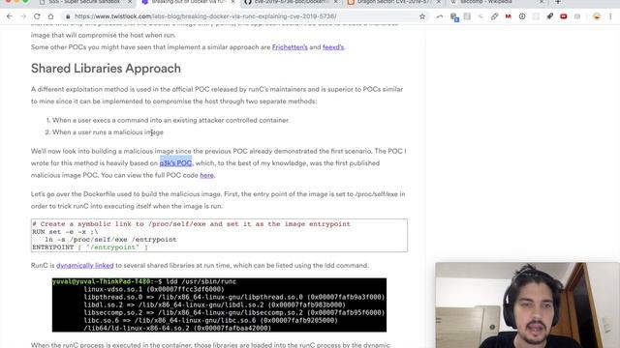Click the '# Create a symbolic link' comment line
Screen dimensions: 620x348
click(192, 224)
